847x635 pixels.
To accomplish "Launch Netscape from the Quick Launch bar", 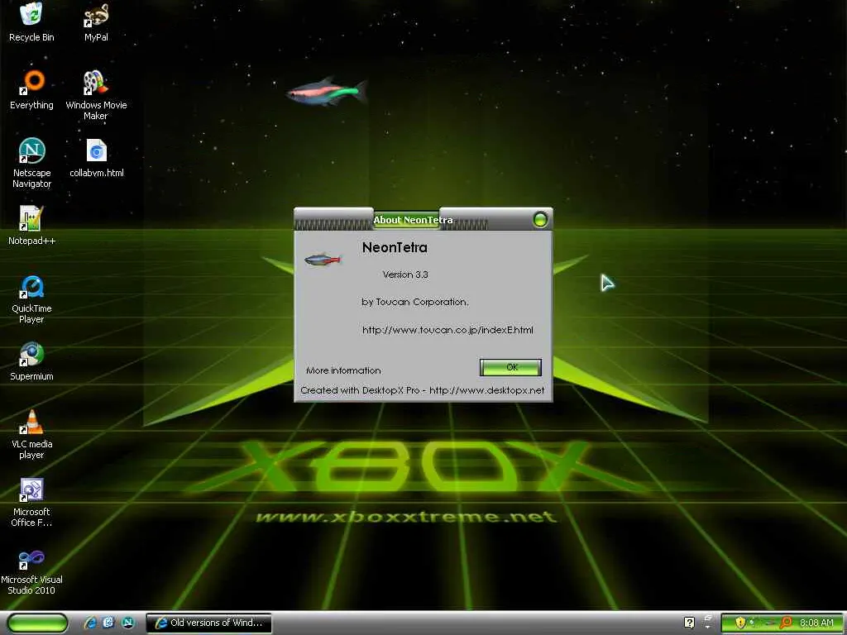I will point(128,623).
